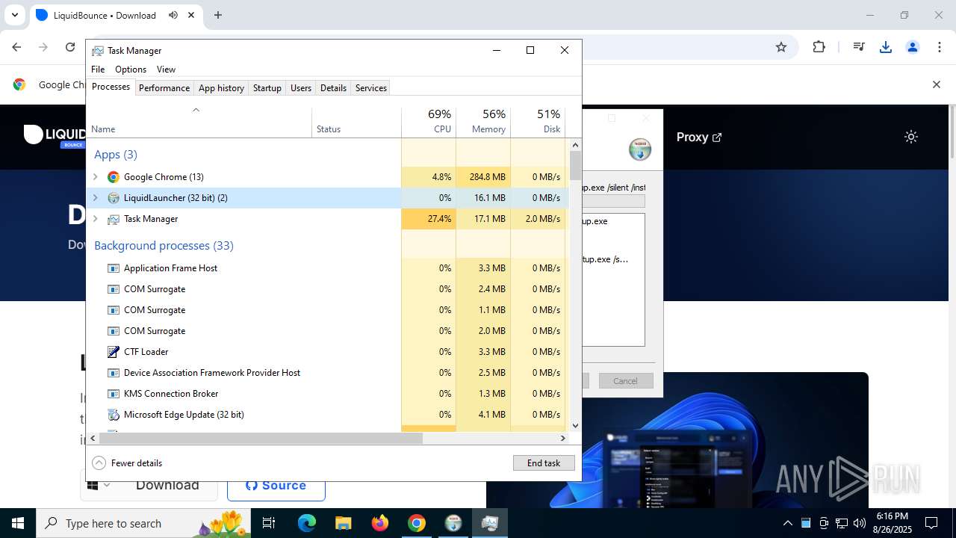
Task: Click the Microsoft Edge Update process icon
Action: [114, 415]
